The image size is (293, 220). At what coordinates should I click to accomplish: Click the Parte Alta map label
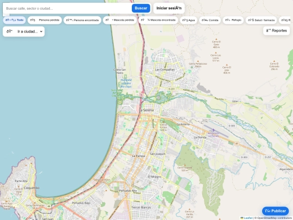[21, 181]
